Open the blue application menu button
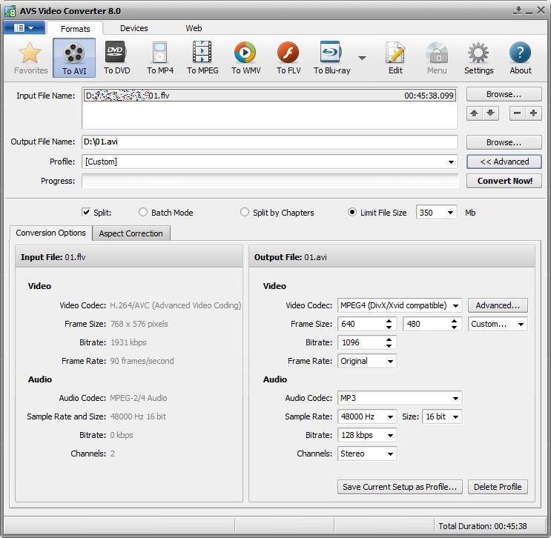The height and width of the screenshot is (538, 551). click(x=24, y=27)
